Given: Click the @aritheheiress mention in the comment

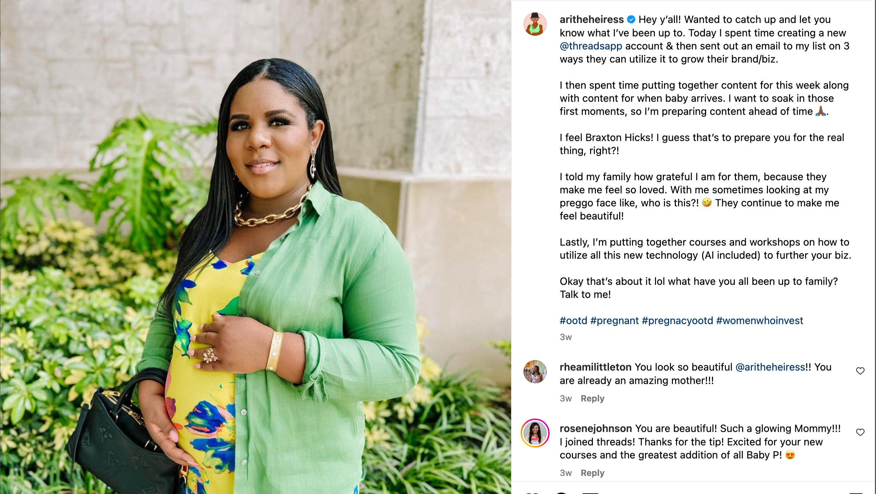Looking at the screenshot, I should (770, 367).
